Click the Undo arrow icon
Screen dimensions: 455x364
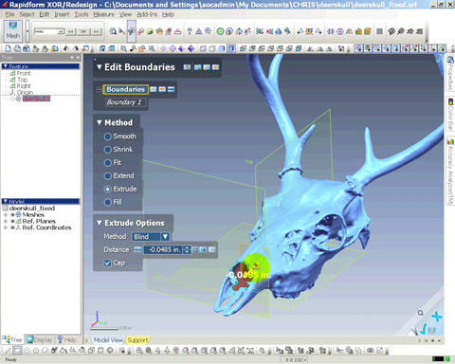coord(66,48)
